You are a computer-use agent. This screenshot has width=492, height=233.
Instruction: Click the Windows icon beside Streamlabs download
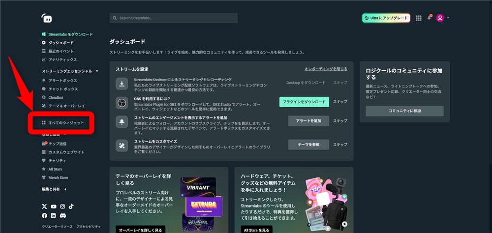(44, 34)
